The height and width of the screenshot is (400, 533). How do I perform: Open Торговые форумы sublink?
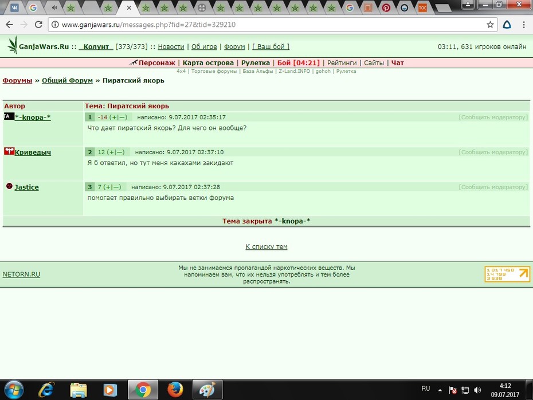(214, 71)
